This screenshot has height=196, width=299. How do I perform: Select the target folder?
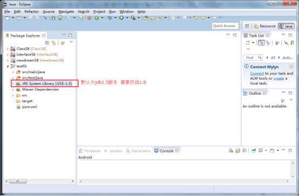(24, 101)
